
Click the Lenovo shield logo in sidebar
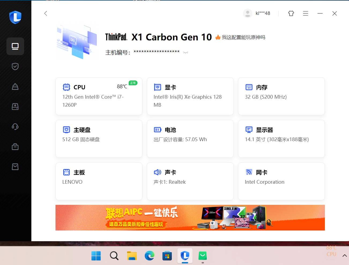pos(15,17)
